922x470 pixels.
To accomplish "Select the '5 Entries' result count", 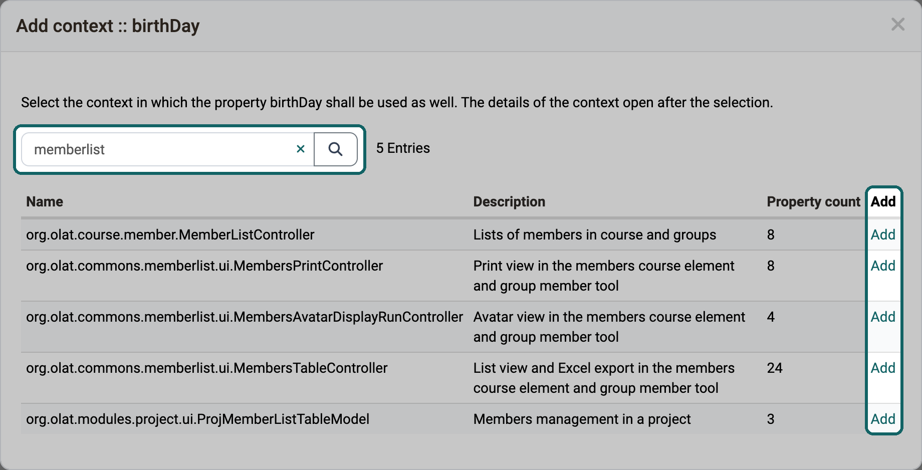I will pyautogui.click(x=403, y=148).
